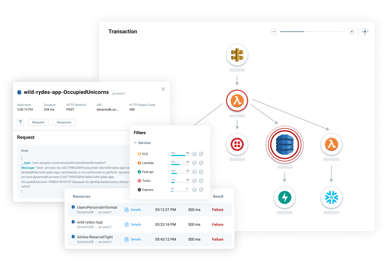Switch to the Request tab
The image size is (387, 267).
pos(38,123)
